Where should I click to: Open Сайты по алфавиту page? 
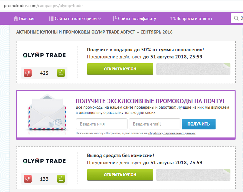(x=137, y=19)
